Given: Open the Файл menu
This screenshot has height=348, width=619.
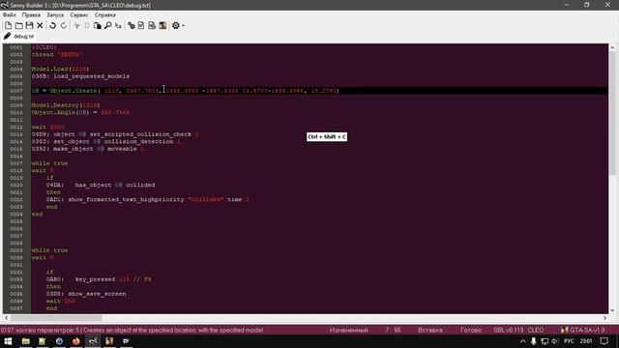Looking at the screenshot, I should tap(10, 15).
